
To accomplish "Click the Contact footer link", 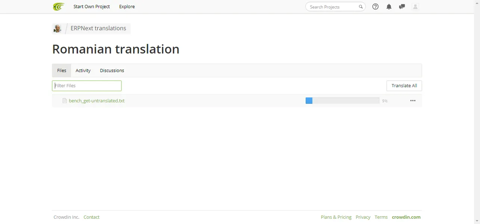I will pos(91,217).
